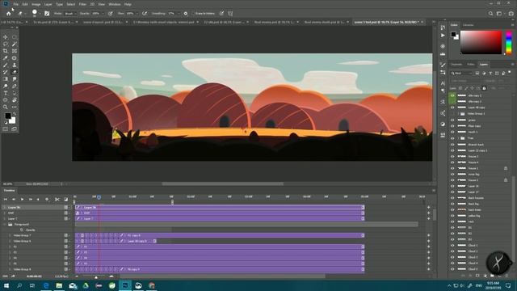Open the Opacity slider dropdown arrow
This screenshot has height=291, width=517.
pos(103,14)
